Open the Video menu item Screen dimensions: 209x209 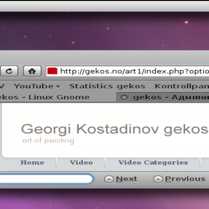click(x=82, y=162)
